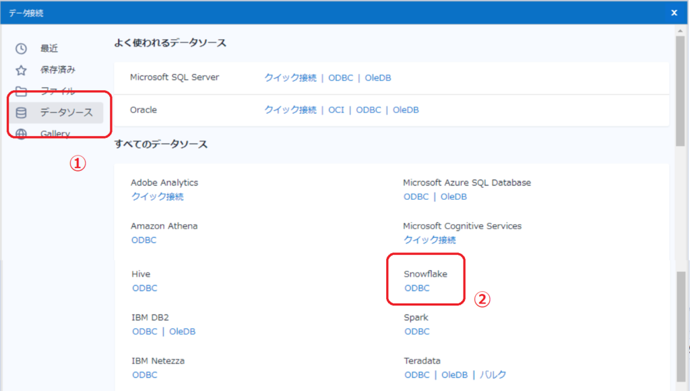Click クイック接続 under Adobe Analytics
This screenshot has height=391, width=690.
coord(158,197)
